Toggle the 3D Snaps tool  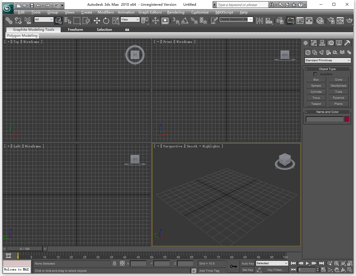(x=176, y=20)
